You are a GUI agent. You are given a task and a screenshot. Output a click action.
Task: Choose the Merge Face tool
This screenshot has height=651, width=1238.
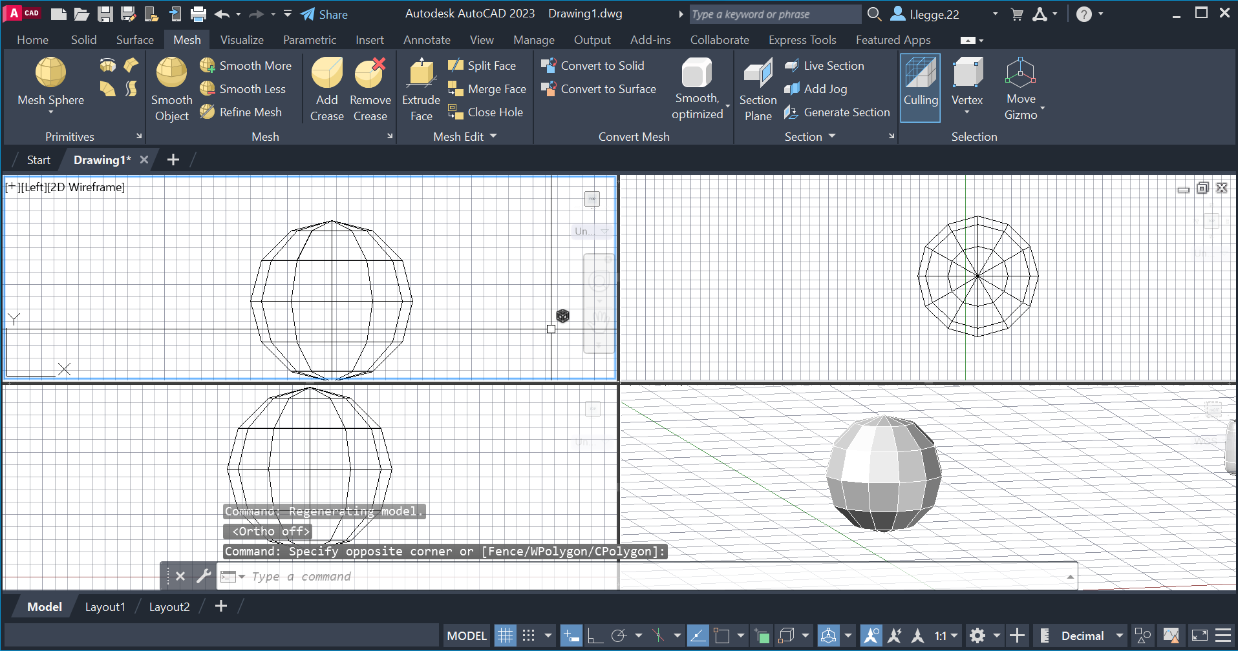(x=487, y=89)
